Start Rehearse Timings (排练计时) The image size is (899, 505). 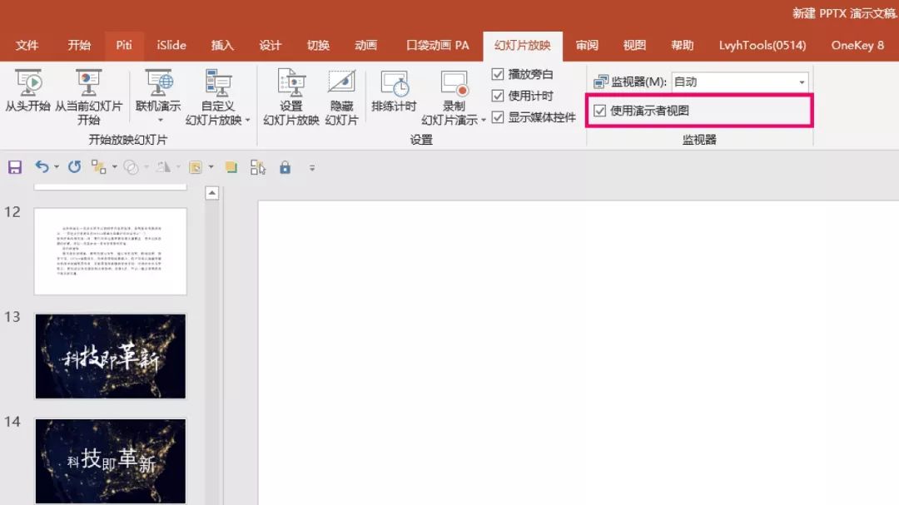[394, 91]
